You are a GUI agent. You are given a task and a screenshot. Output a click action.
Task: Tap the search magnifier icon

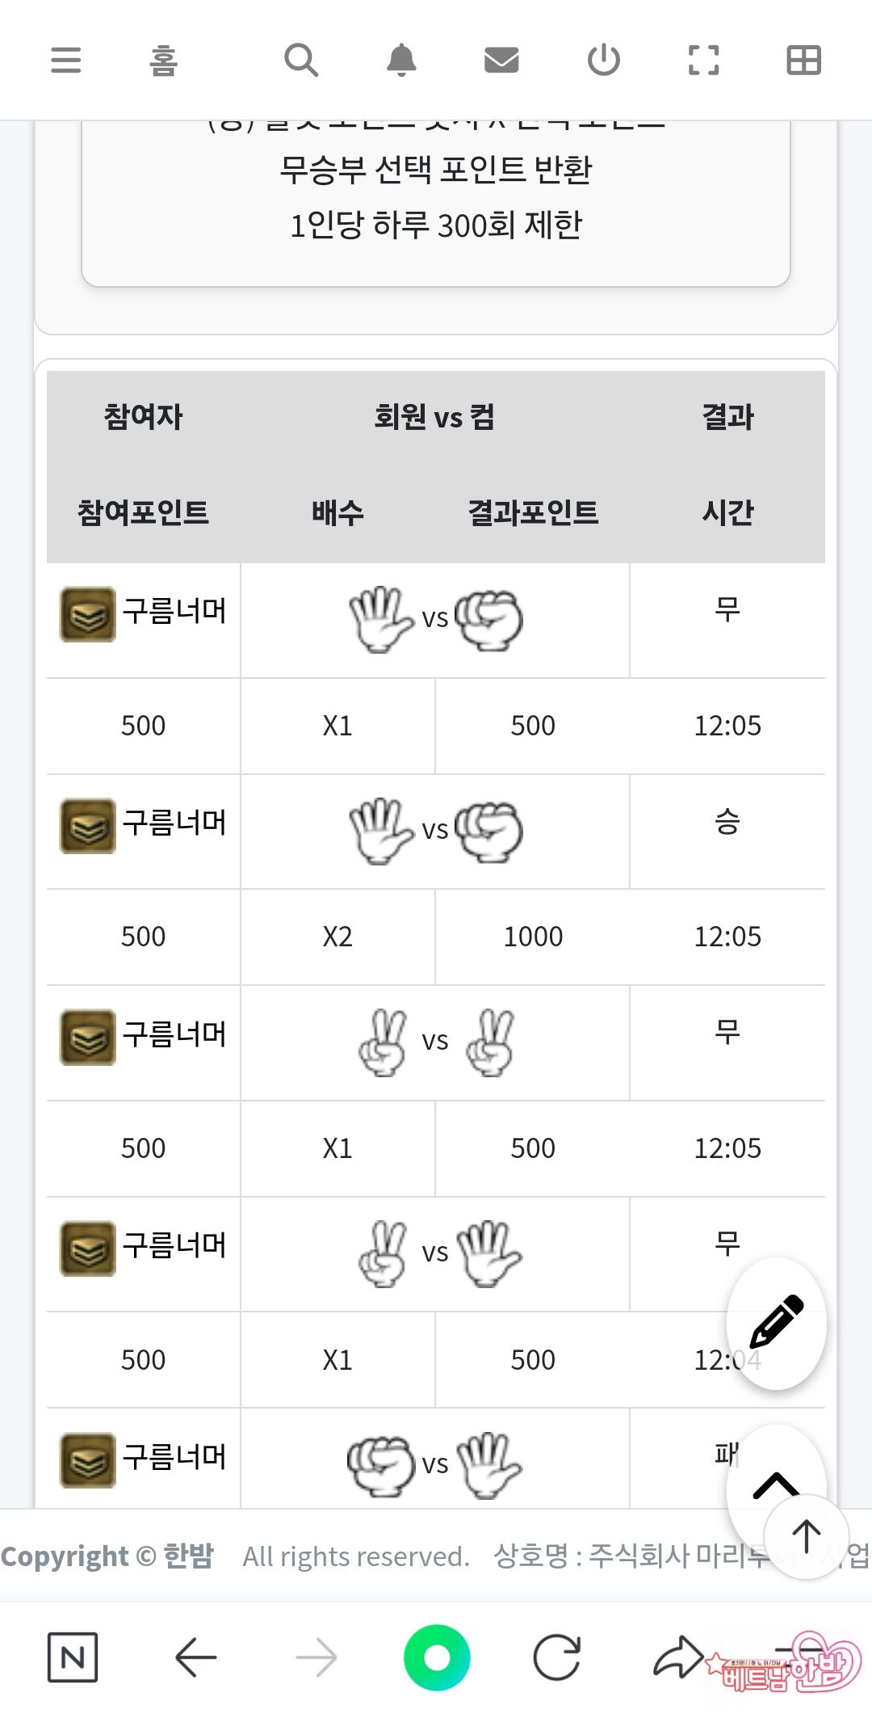pos(301,61)
